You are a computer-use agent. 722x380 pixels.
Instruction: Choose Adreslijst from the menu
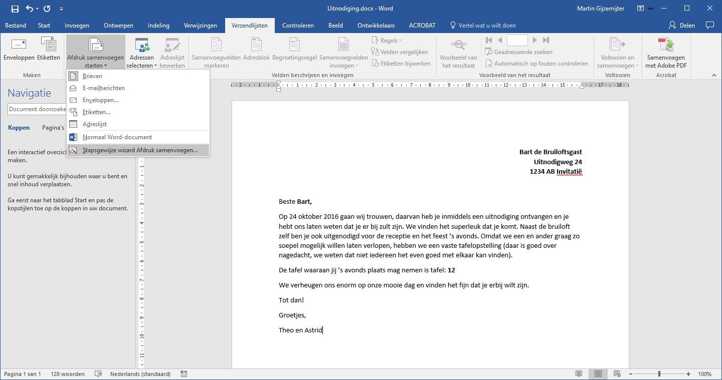[138, 124]
